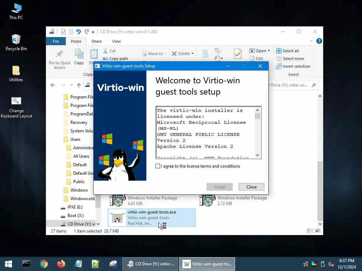Select the Windows folder in tree
Screen dimensions: 362x271
tap(79, 190)
